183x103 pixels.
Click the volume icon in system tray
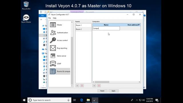point(144,100)
